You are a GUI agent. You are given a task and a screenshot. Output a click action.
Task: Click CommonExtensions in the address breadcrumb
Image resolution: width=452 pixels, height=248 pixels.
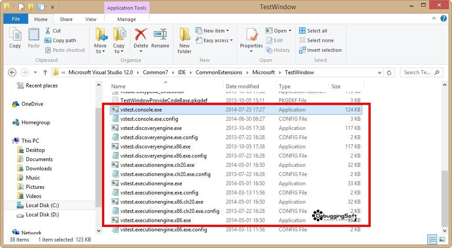click(x=219, y=72)
